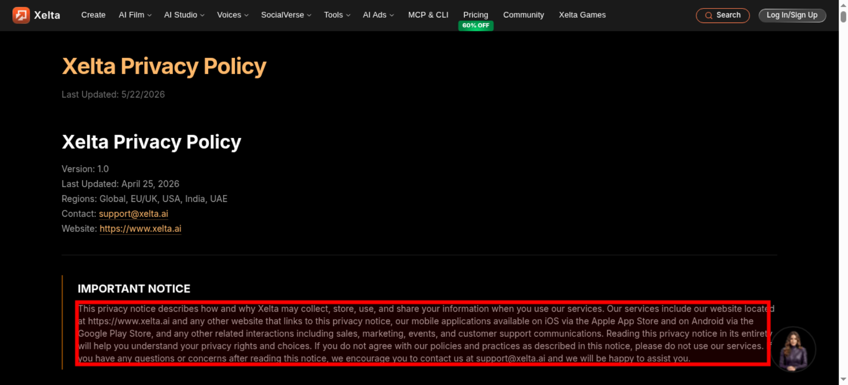The width and height of the screenshot is (848, 385).
Task: Expand the AI Studio dropdown menu
Action: pos(184,15)
